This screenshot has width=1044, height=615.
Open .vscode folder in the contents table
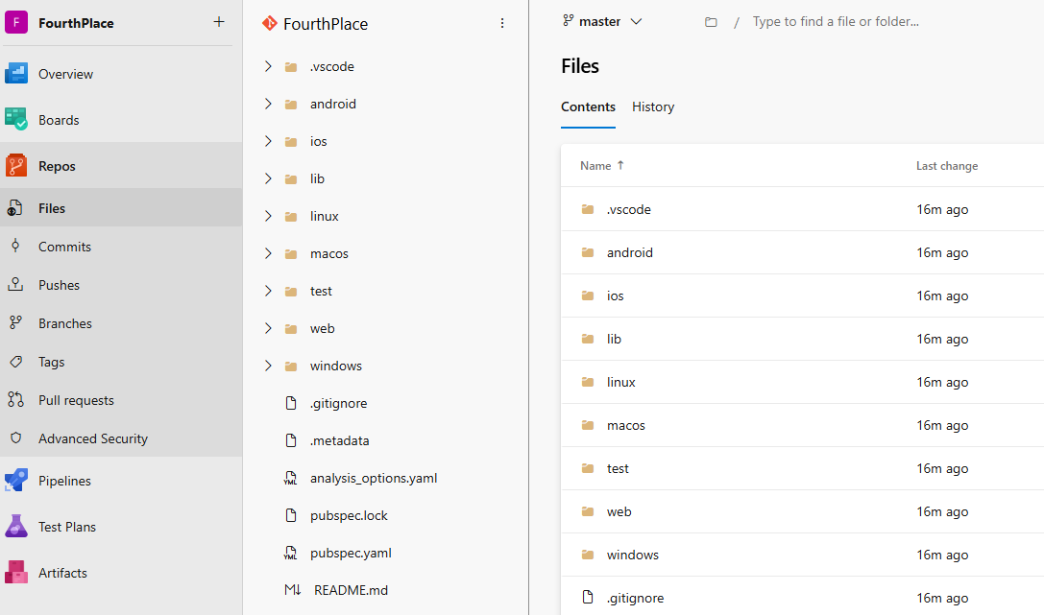[x=628, y=209]
